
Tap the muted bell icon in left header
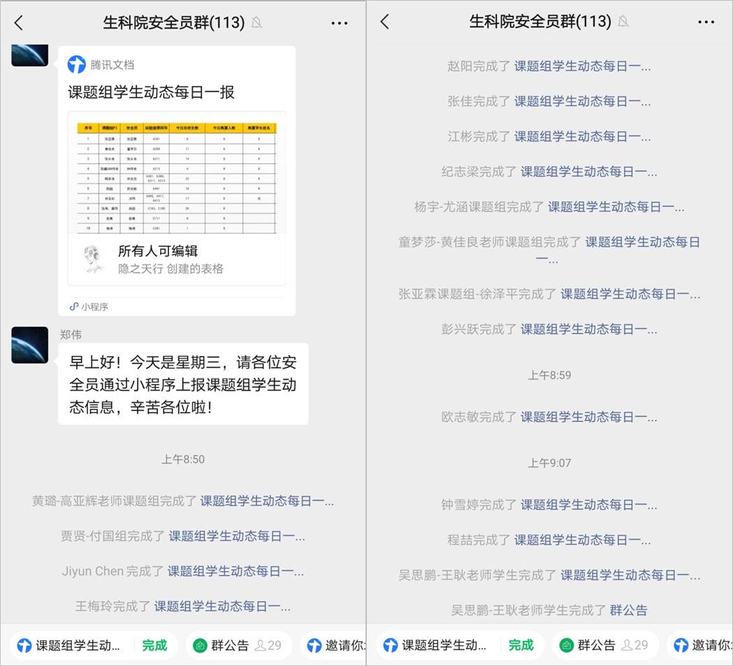[x=257, y=23]
